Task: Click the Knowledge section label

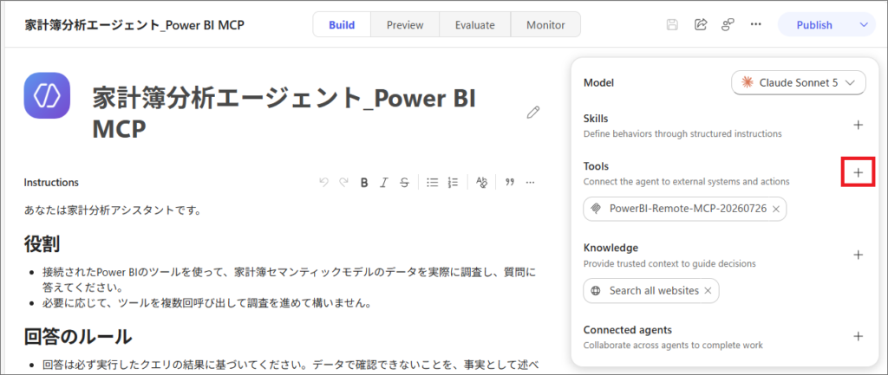Action: coord(610,248)
